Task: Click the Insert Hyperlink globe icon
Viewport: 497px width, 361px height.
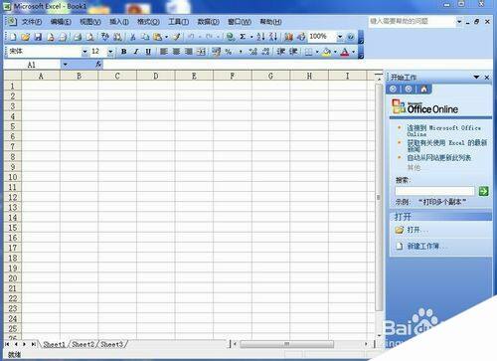Action: click(x=231, y=37)
